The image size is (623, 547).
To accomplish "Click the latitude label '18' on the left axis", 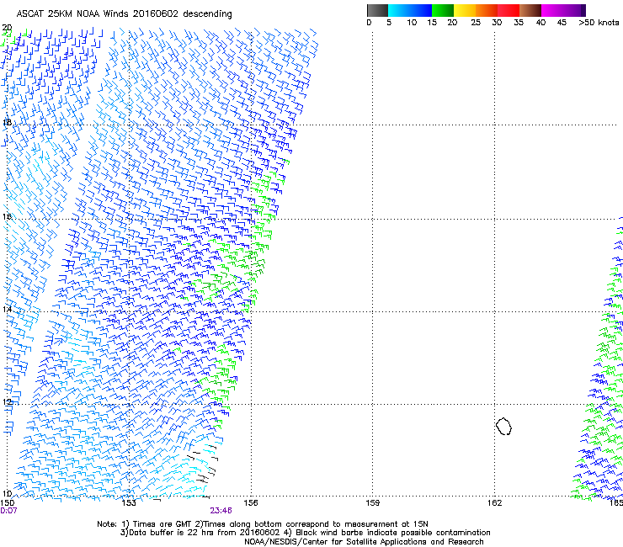I will [7, 122].
